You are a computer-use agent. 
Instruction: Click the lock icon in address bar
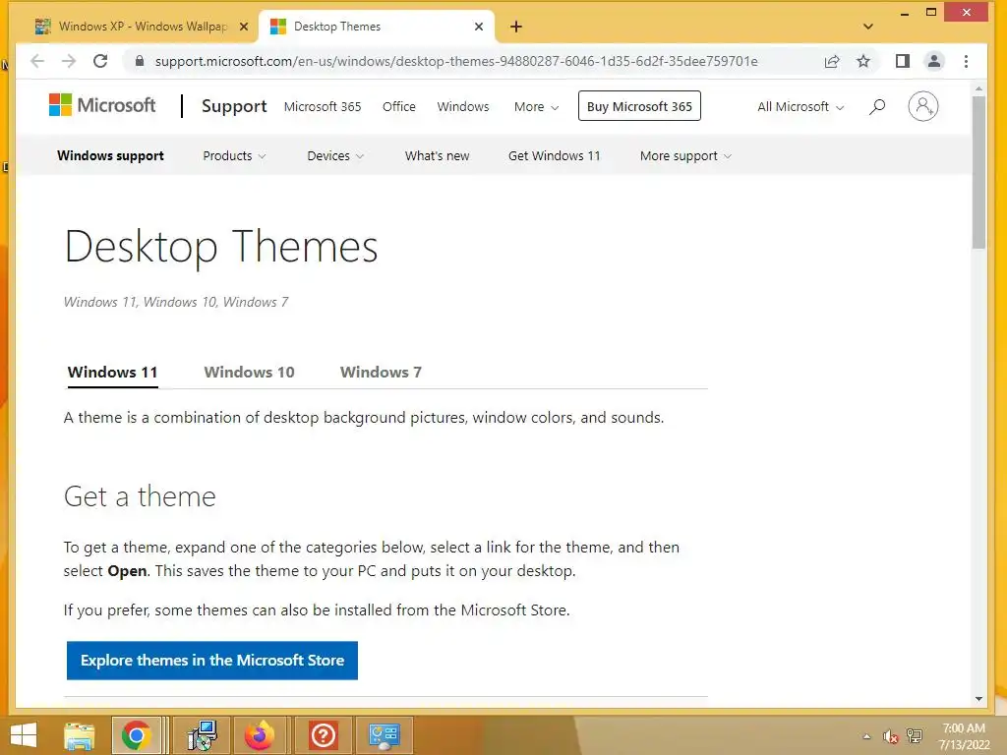coord(139,61)
